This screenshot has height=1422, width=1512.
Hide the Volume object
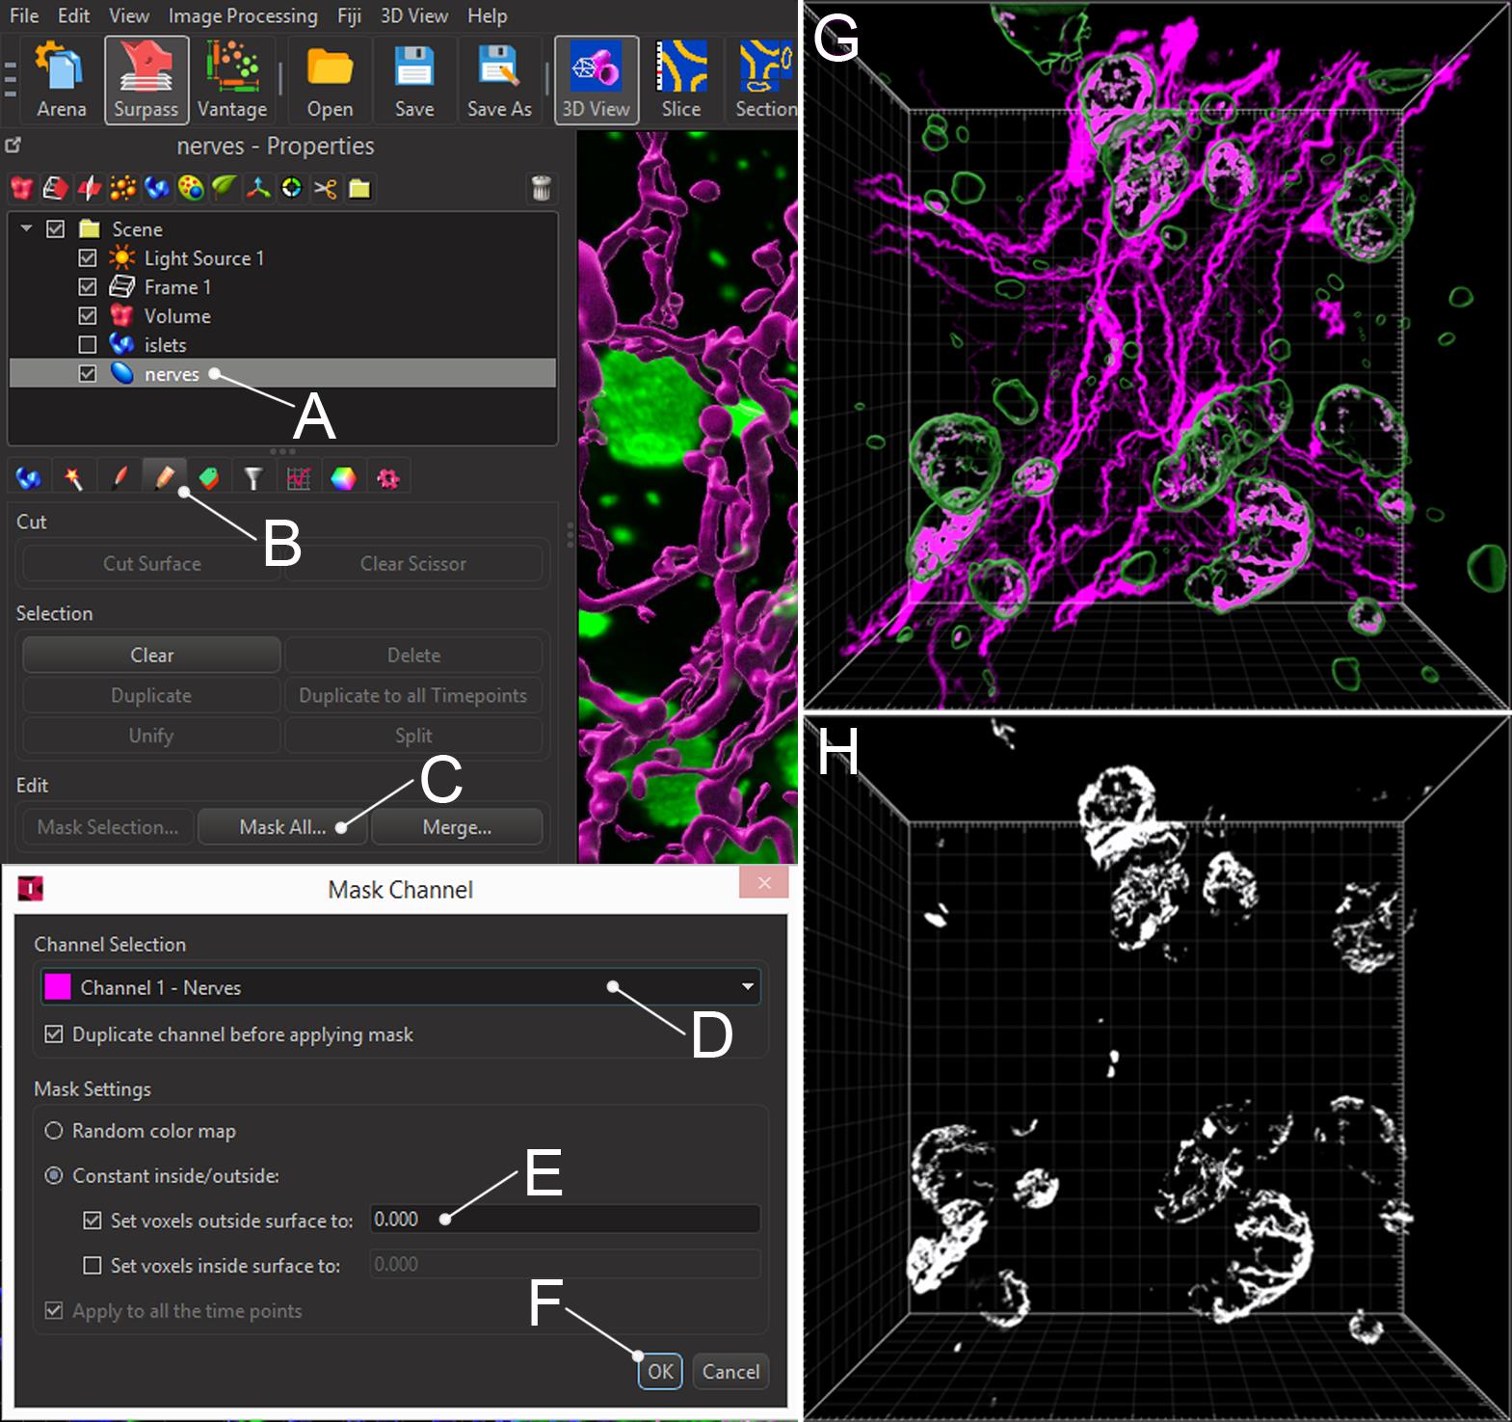coord(88,316)
